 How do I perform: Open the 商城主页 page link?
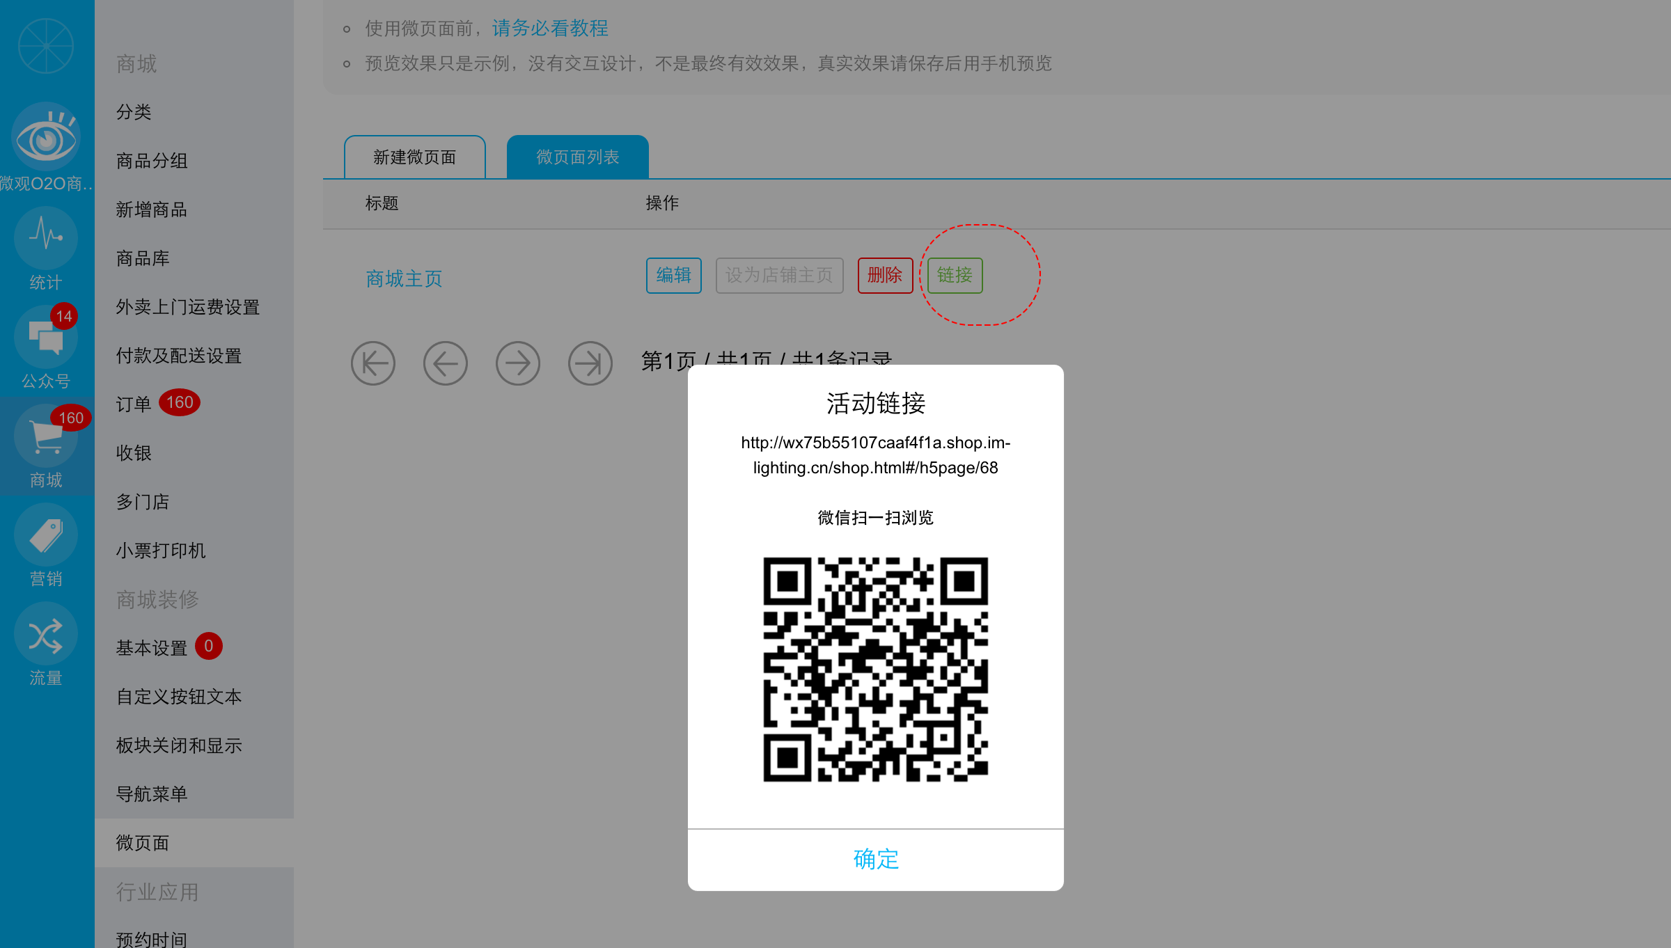point(405,278)
